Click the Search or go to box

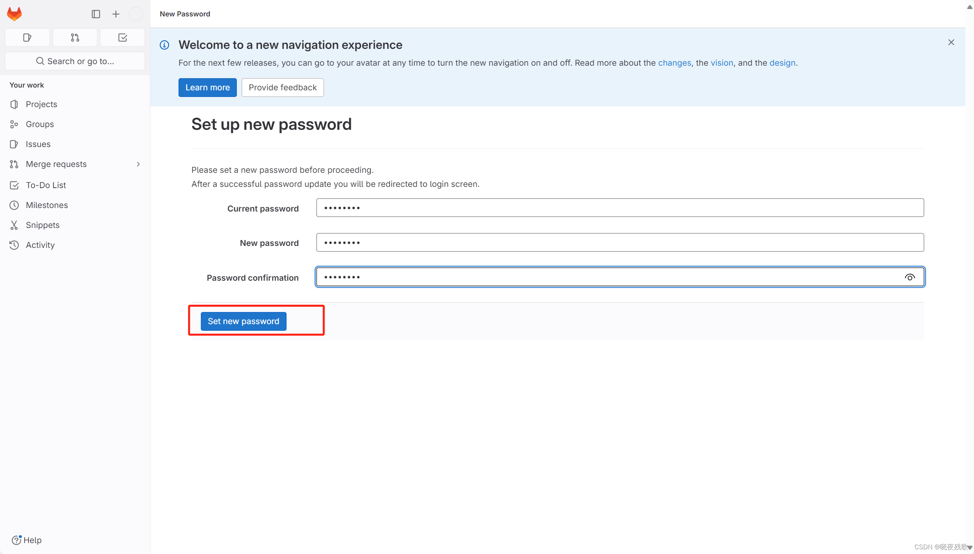75,61
